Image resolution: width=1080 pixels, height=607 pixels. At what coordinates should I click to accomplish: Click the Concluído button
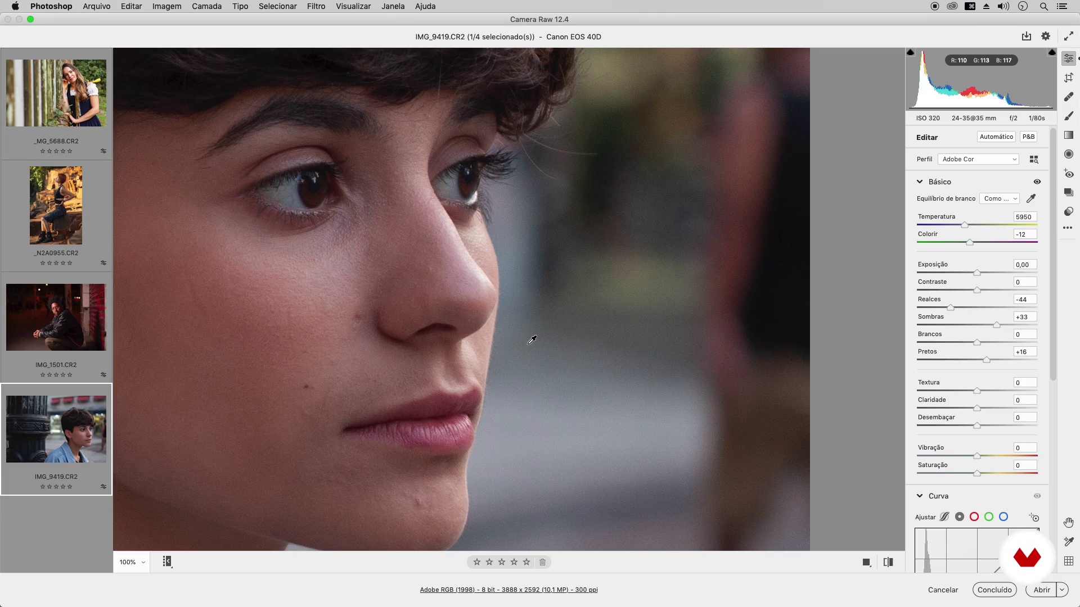point(994,590)
